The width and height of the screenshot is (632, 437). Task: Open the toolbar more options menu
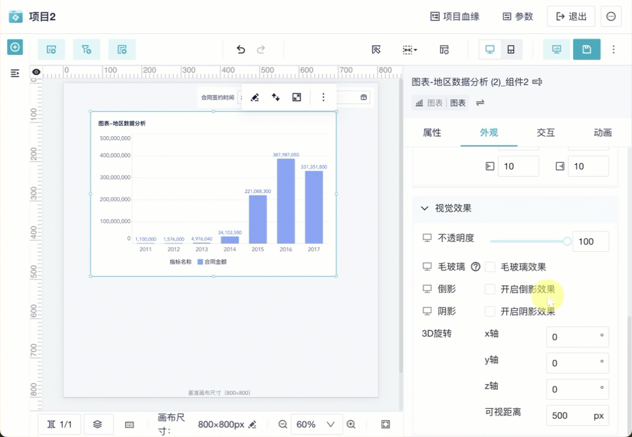point(614,49)
